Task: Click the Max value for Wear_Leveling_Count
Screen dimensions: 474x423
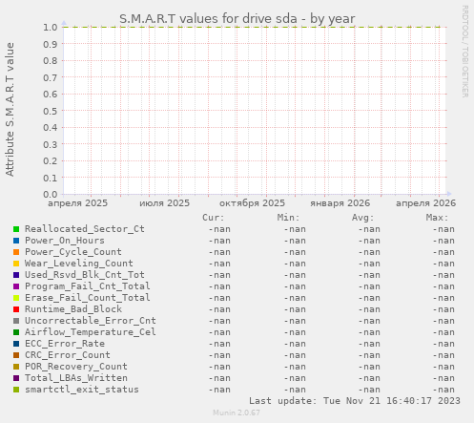Action: click(x=443, y=264)
